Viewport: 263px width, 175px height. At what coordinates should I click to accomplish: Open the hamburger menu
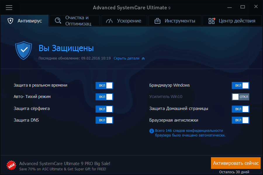(9, 8)
